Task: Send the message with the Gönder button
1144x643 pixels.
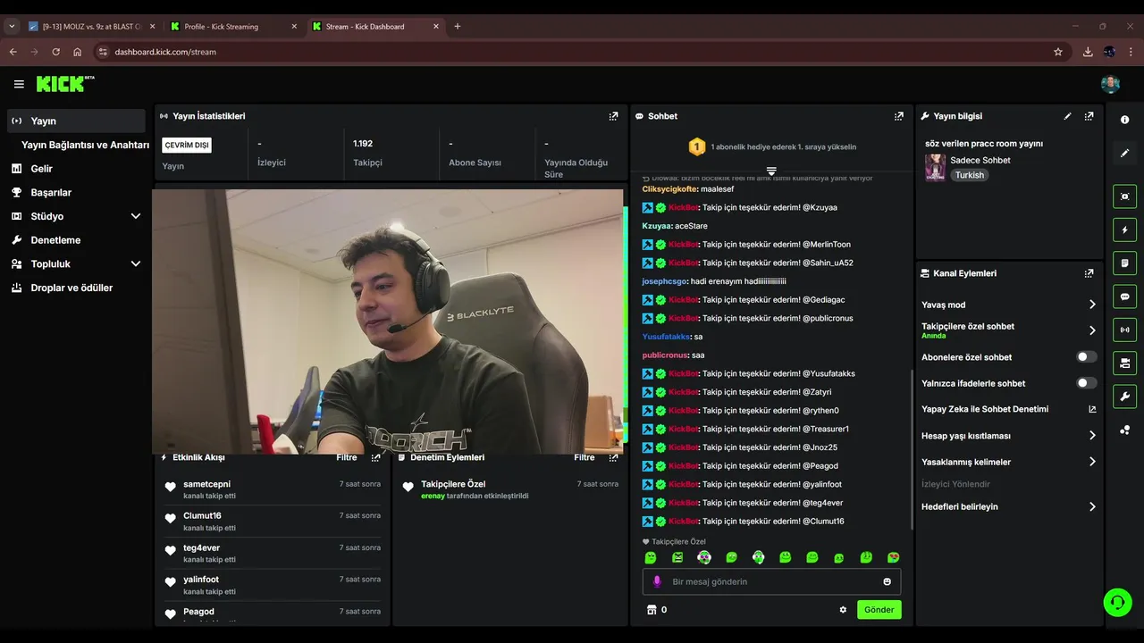Action: [x=879, y=610]
